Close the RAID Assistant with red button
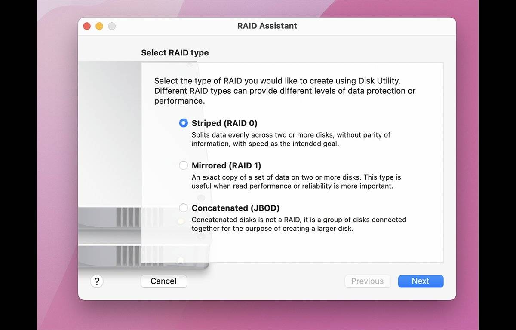Screen dimensions: 516x330 point(87,26)
